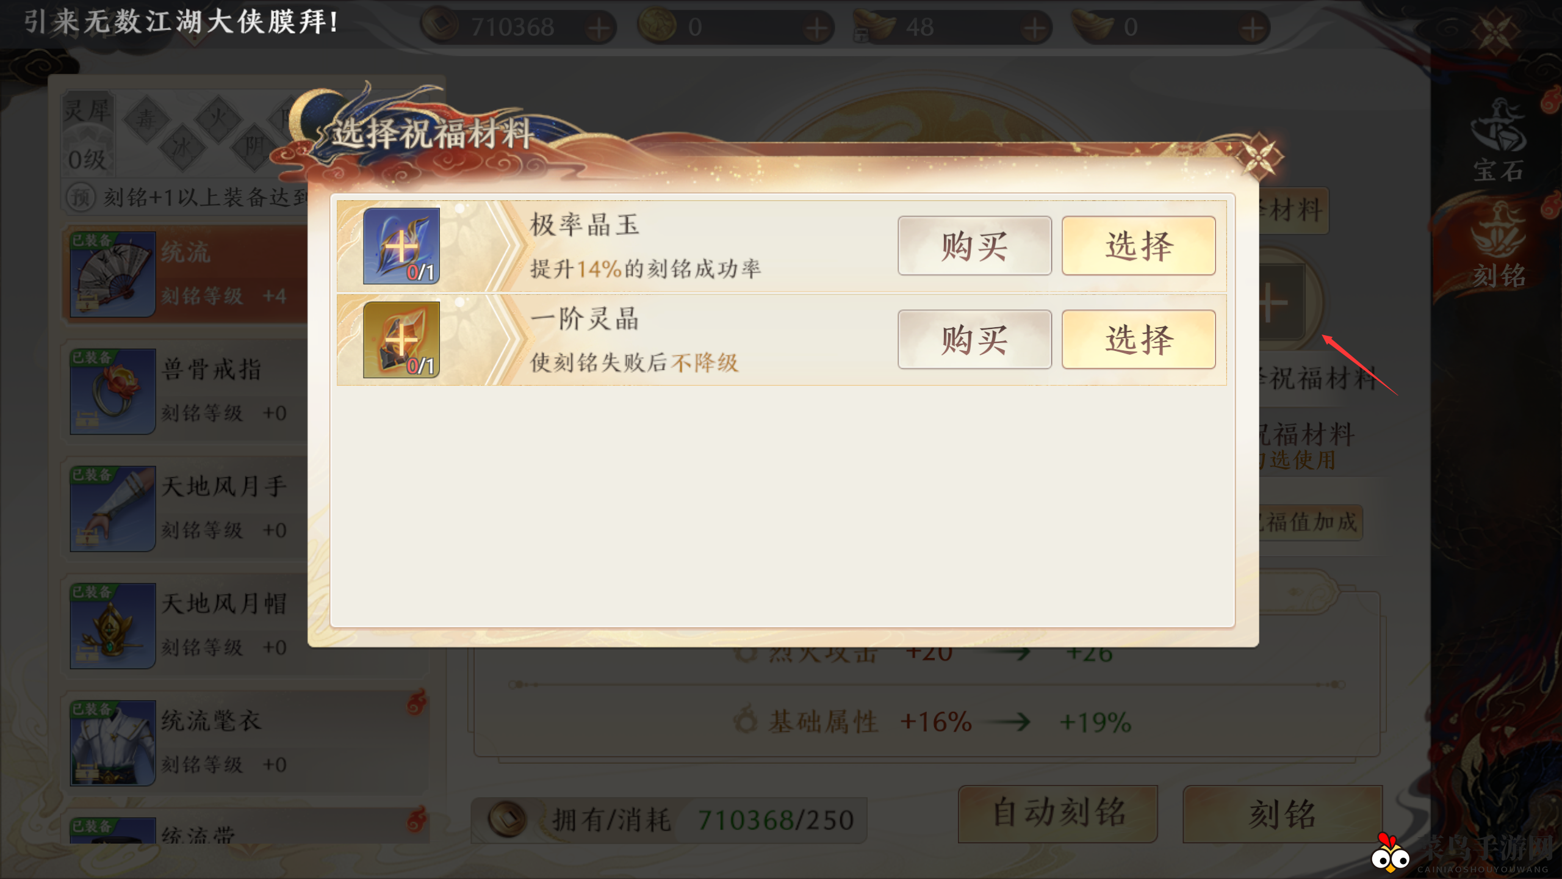Viewport: 1562px width, 879px height.
Task: Open the 宝石 tab in sidebar
Action: [x=1498, y=142]
